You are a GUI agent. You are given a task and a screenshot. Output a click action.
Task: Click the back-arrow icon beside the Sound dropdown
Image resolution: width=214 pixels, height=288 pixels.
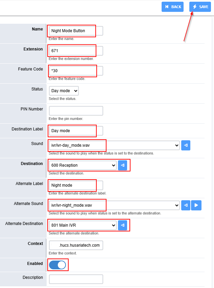186,145
